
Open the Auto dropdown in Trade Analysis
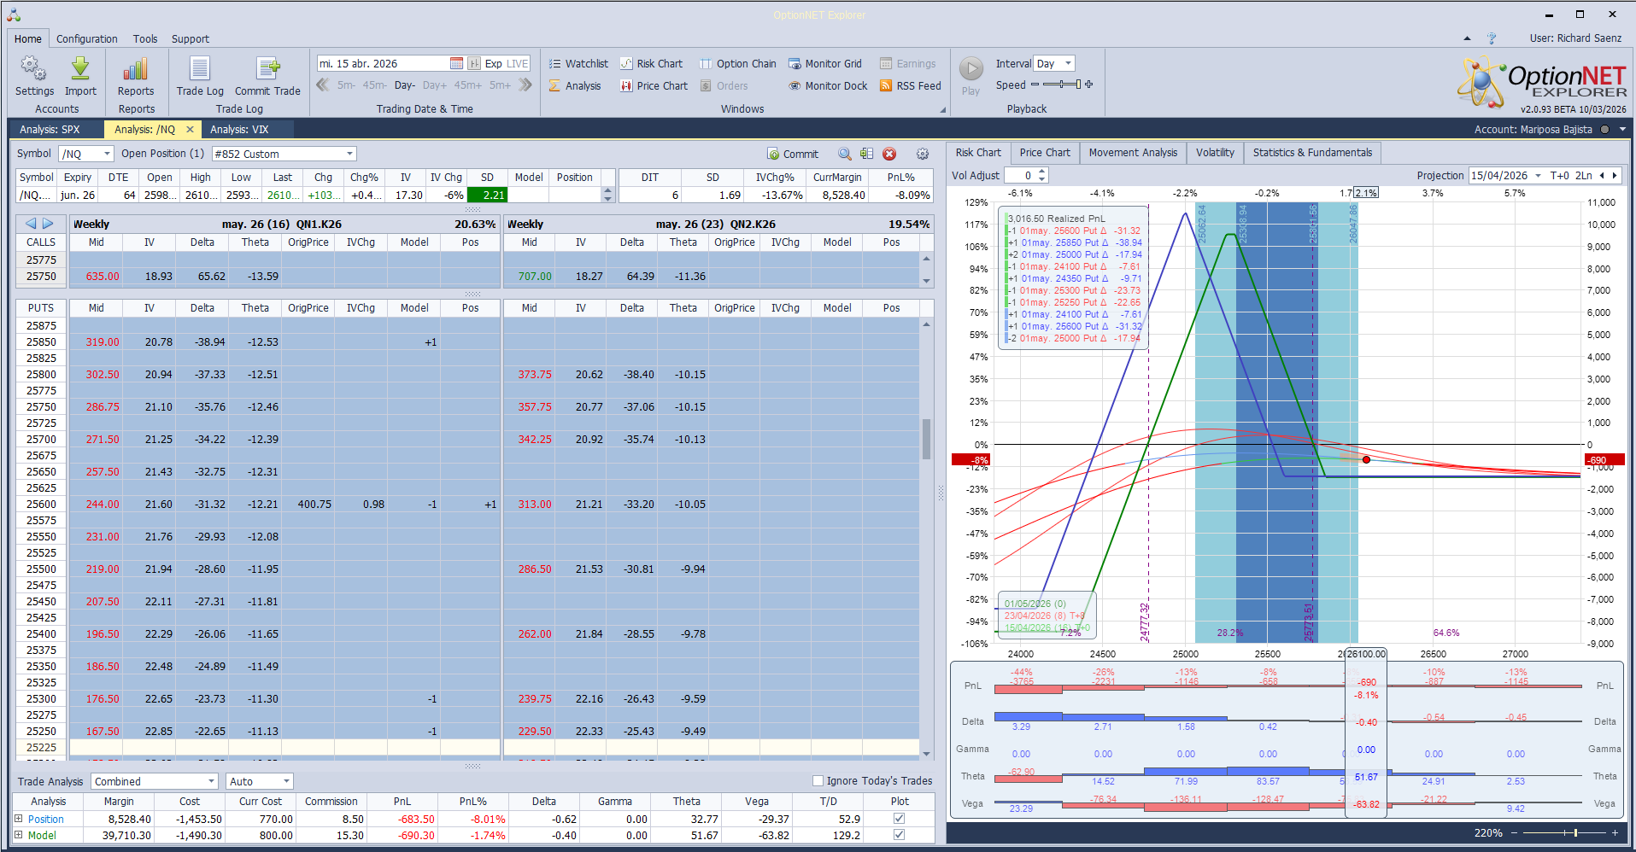(286, 781)
